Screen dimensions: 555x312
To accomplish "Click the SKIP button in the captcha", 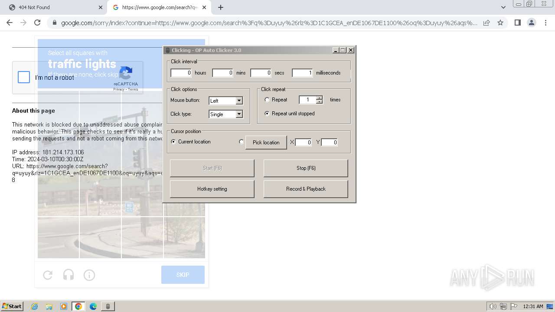I will point(183,275).
